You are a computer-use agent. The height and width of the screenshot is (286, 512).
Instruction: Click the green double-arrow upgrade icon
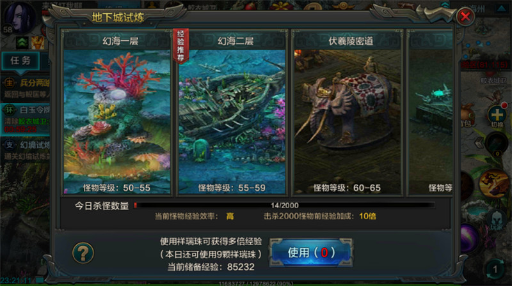pos(22,43)
